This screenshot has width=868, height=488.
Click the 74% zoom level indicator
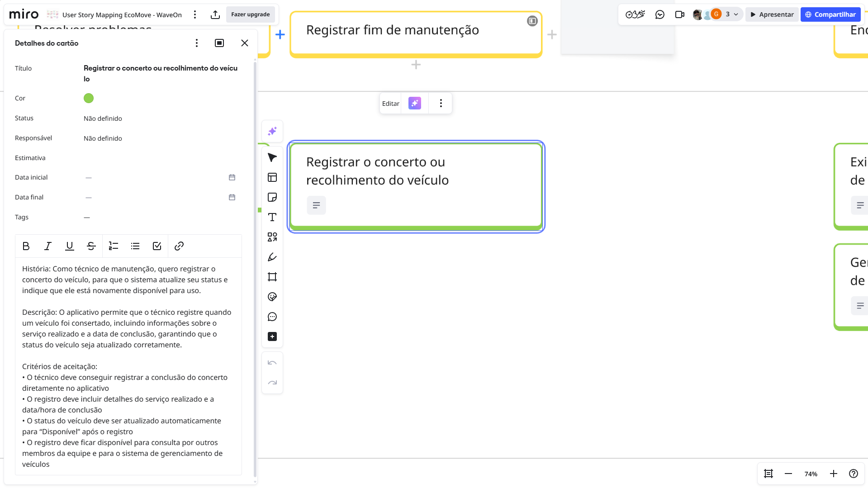click(x=811, y=474)
